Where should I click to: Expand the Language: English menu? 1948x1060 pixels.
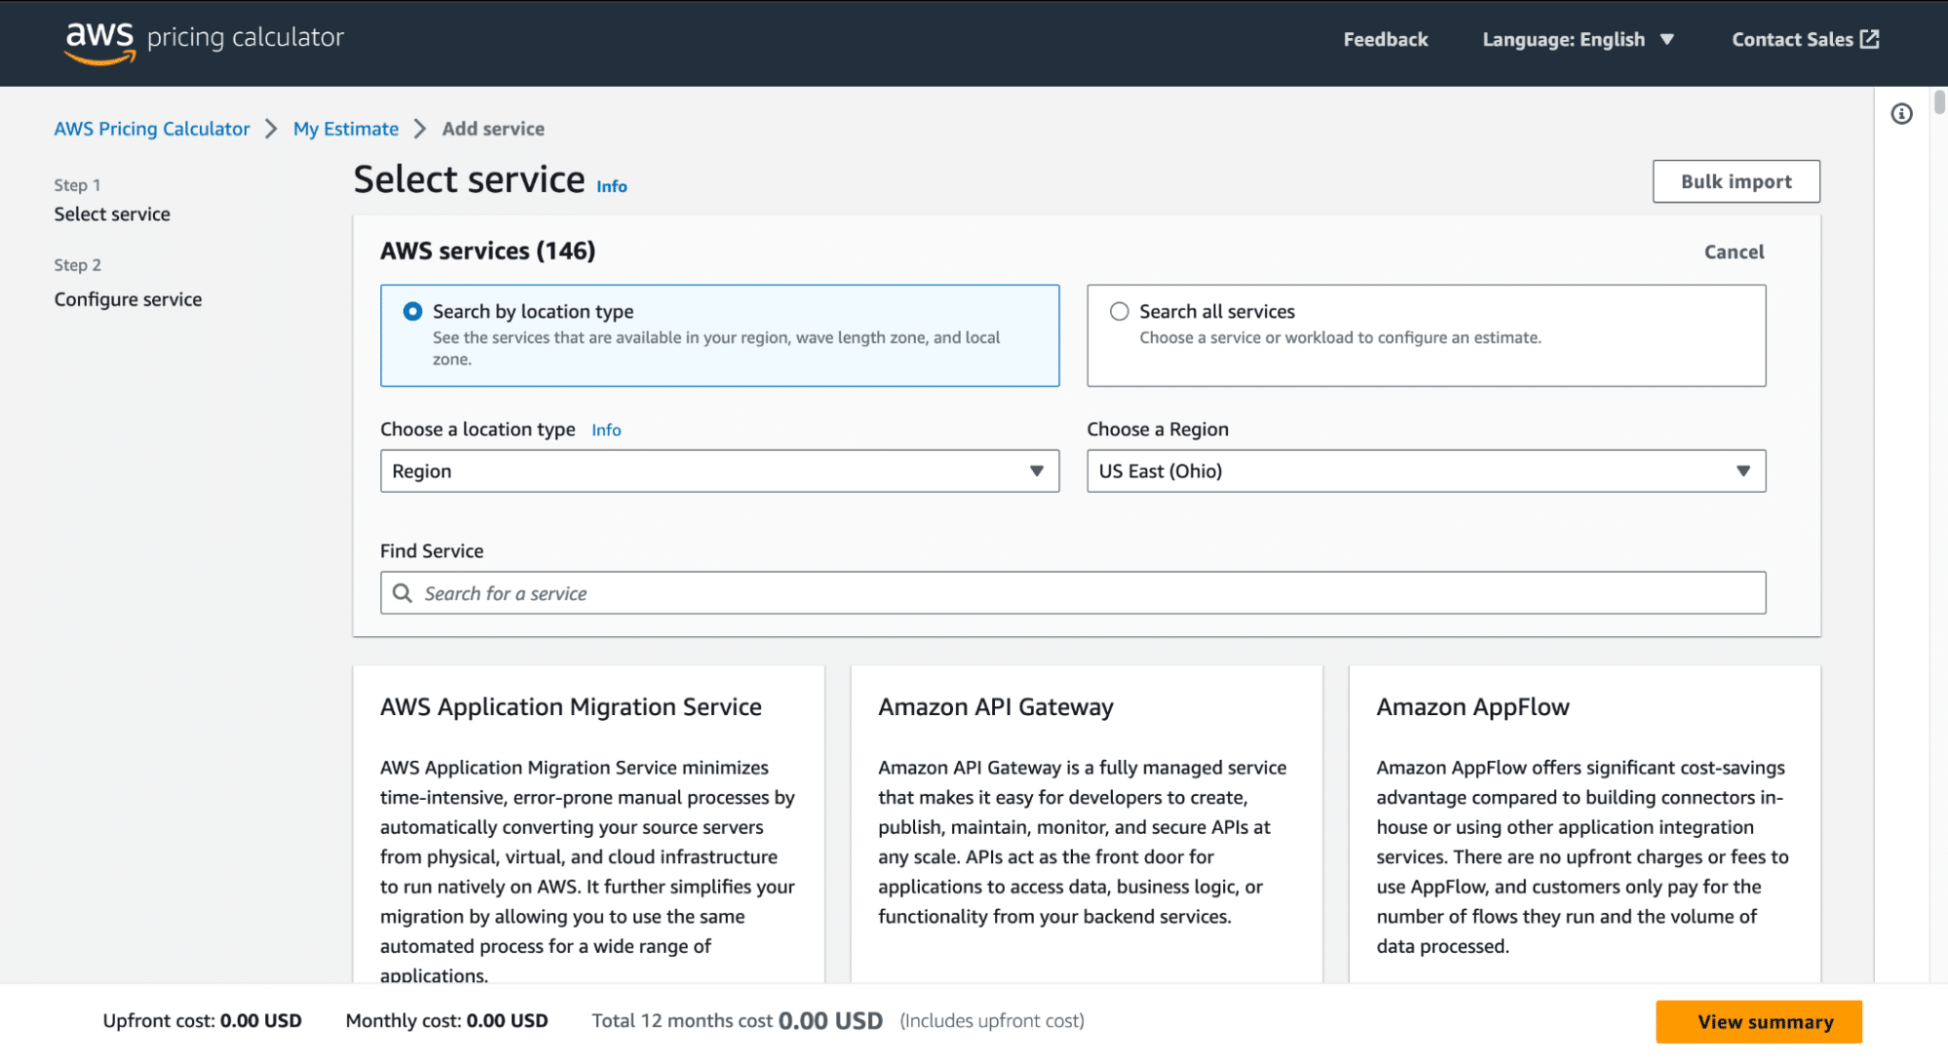coord(1577,39)
